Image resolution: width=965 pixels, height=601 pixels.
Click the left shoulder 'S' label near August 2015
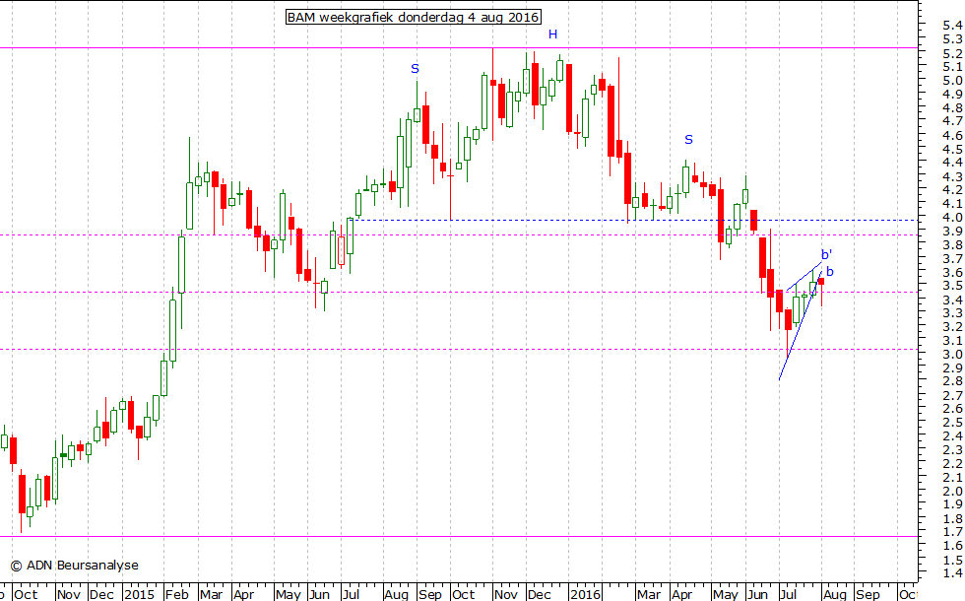click(x=415, y=68)
